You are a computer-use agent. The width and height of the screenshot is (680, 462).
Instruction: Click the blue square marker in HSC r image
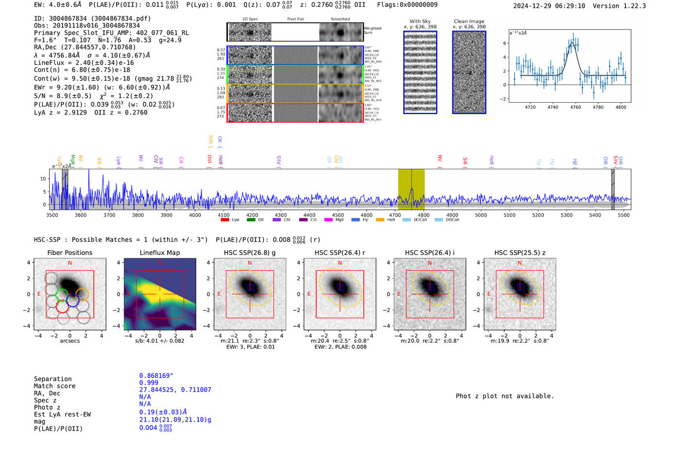341,287
